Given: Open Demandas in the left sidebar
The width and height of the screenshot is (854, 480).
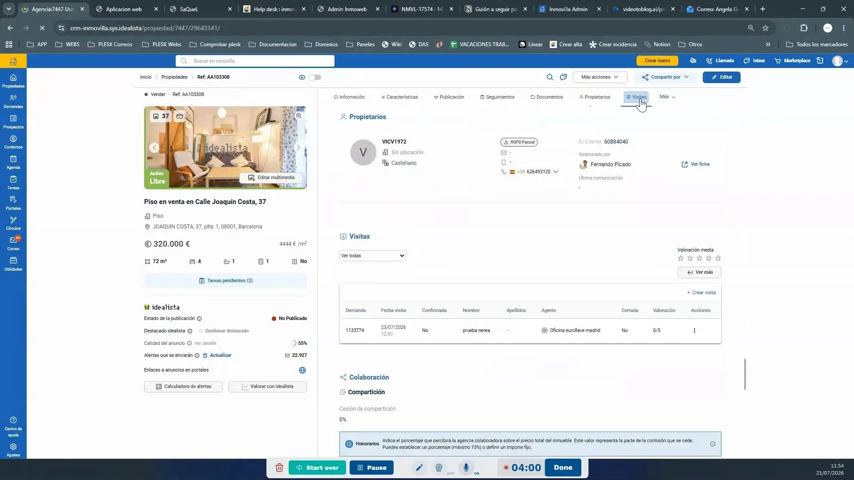Looking at the screenshot, I should click(13, 101).
